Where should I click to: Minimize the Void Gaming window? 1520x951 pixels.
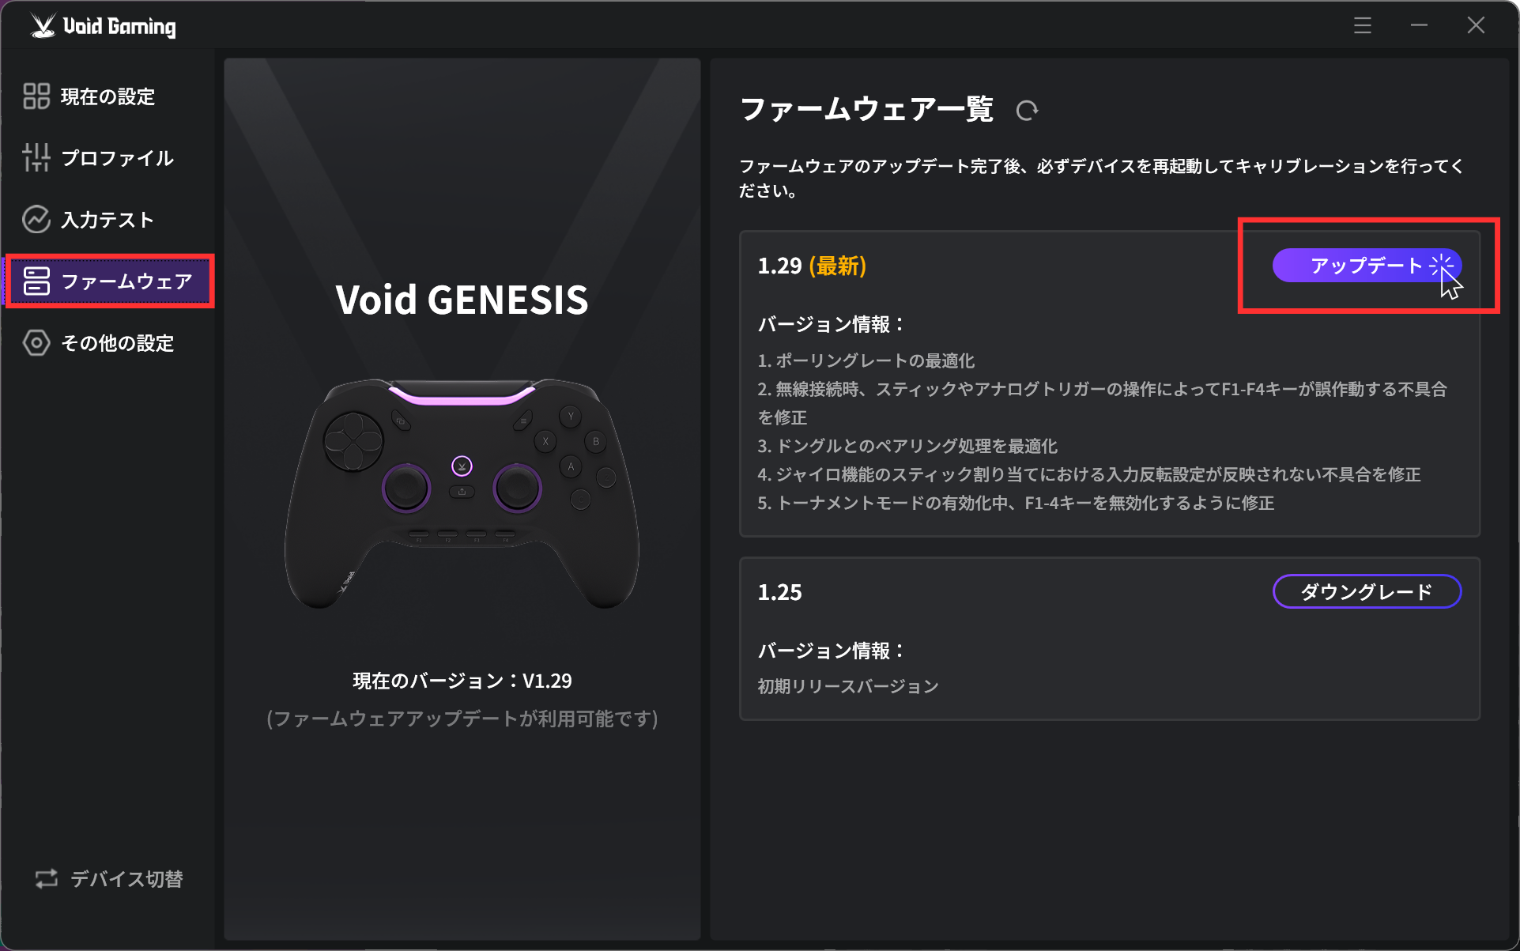[1419, 26]
